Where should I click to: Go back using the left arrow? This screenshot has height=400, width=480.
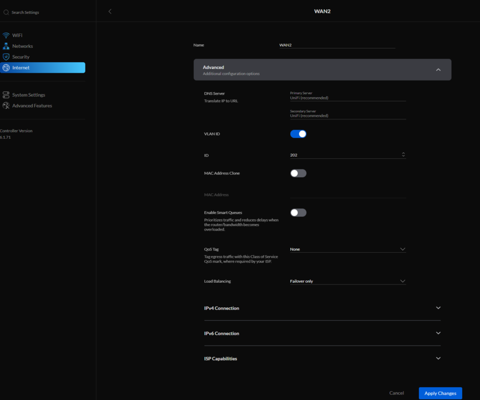[x=110, y=11]
